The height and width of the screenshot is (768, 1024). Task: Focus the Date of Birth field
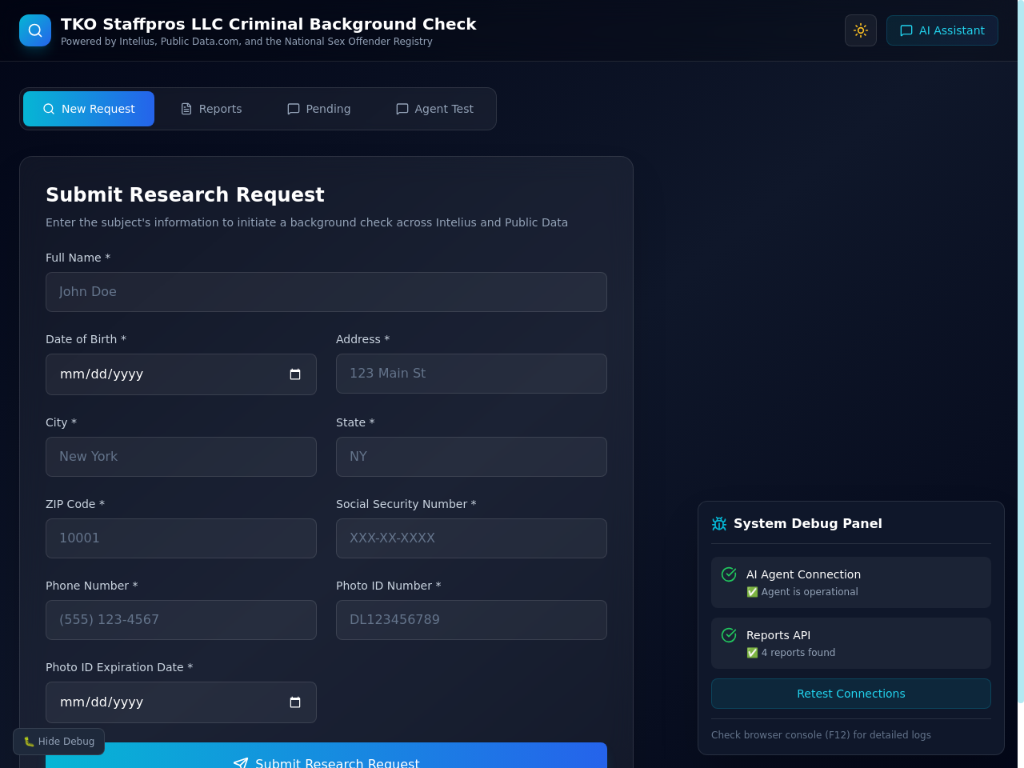pyautogui.click(x=181, y=374)
